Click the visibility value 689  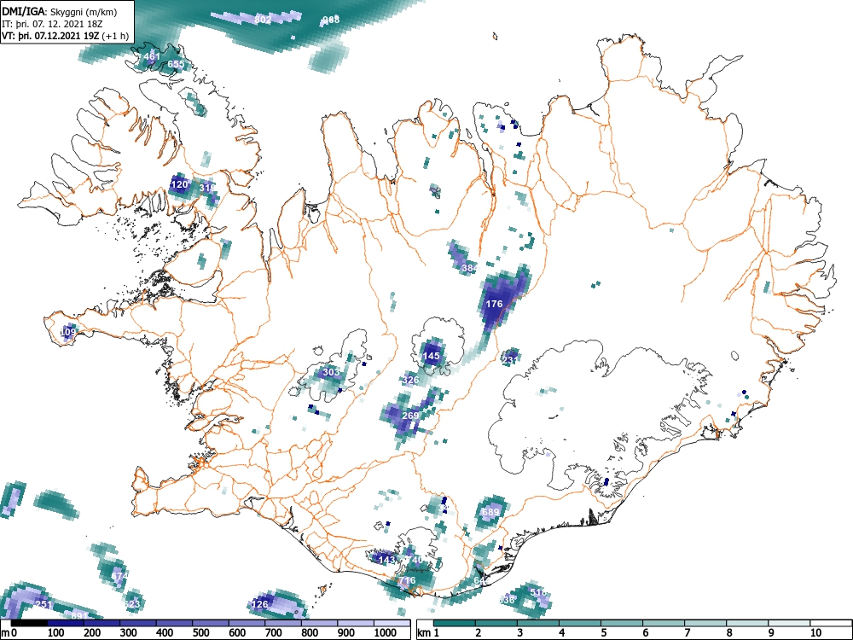coord(490,512)
